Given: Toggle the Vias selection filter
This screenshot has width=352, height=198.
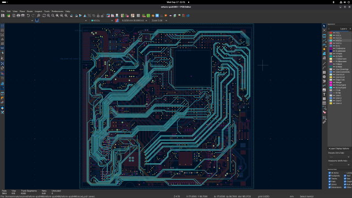Looking at the screenshot, I should (x=345, y=179).
